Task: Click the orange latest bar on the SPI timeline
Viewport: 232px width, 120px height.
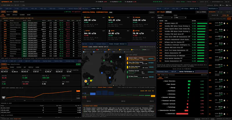Action: (153, 96)
